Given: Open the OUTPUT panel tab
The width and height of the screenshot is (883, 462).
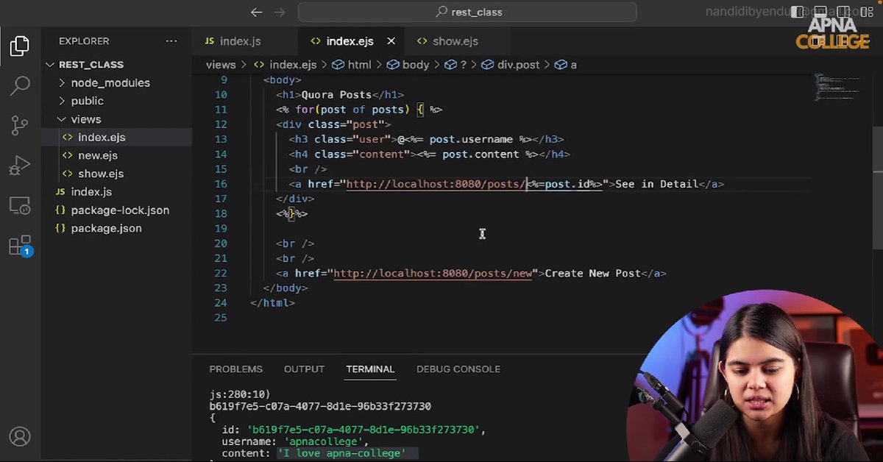Looking at the screenshot, I should [304, 369].
